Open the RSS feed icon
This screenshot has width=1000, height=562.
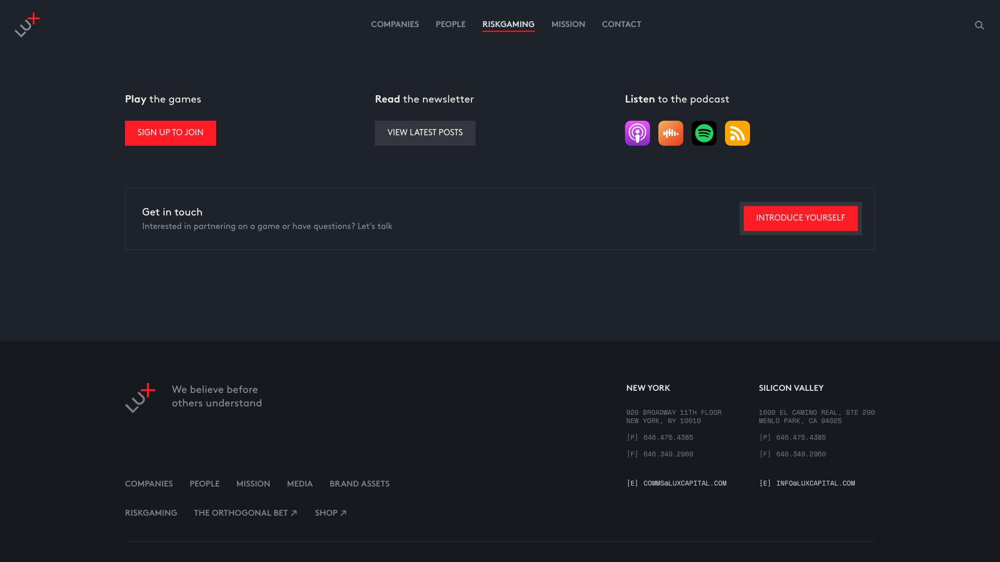click(737, 133)
